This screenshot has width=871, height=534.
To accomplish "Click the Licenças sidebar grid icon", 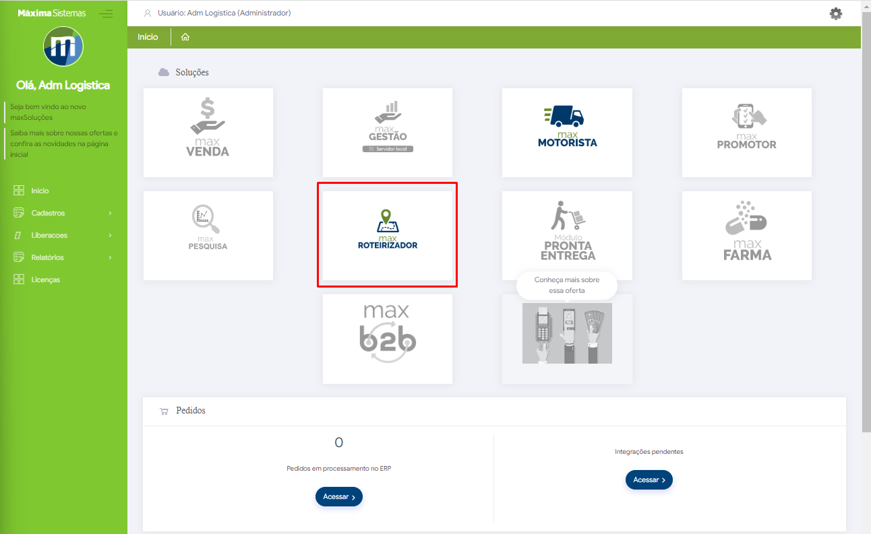I will (19, 279).
